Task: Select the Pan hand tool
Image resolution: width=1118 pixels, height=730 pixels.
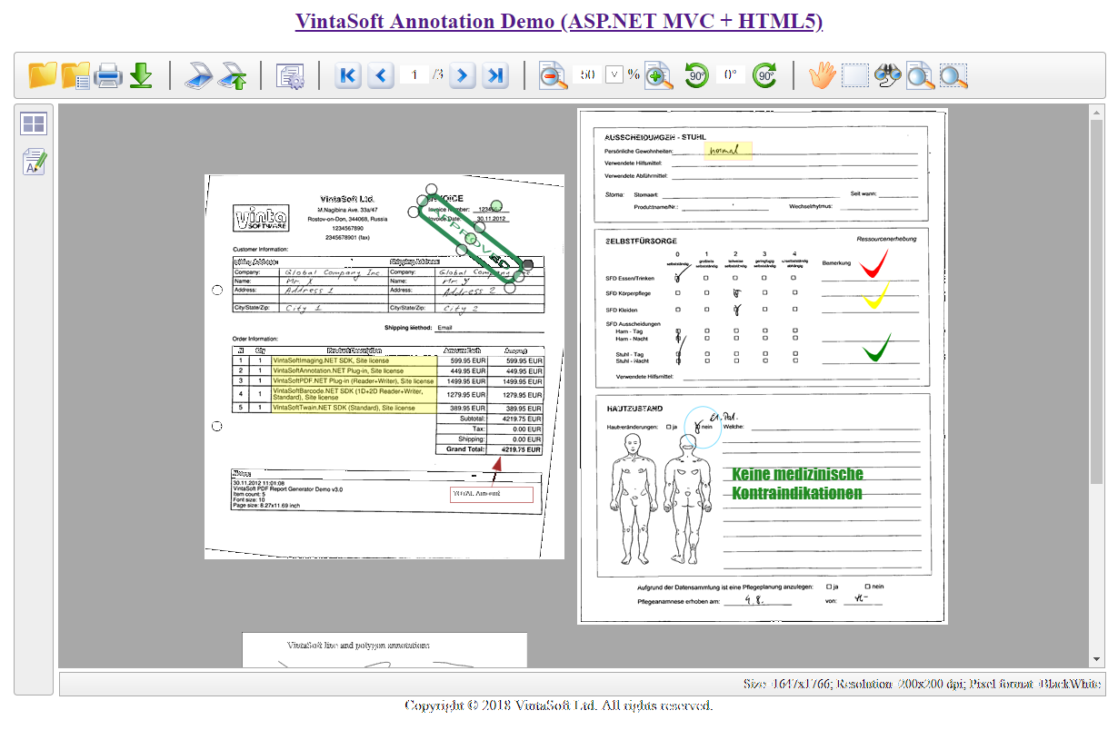Action: (823, 75)
